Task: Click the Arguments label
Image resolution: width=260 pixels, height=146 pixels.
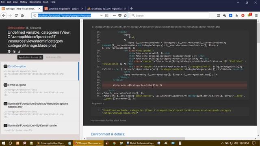Action: [x=97, y=103]
